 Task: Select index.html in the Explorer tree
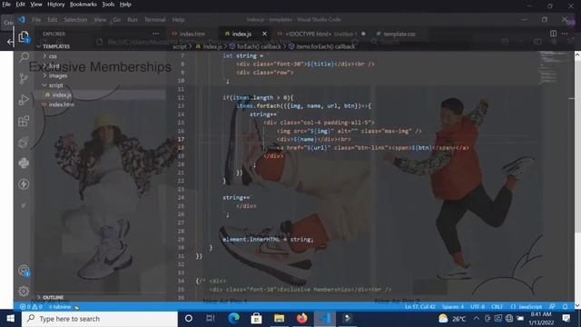[61, 104]
